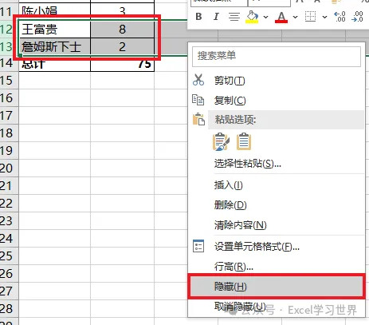Open font color dropdown arrow

click(x=295, y=17)
